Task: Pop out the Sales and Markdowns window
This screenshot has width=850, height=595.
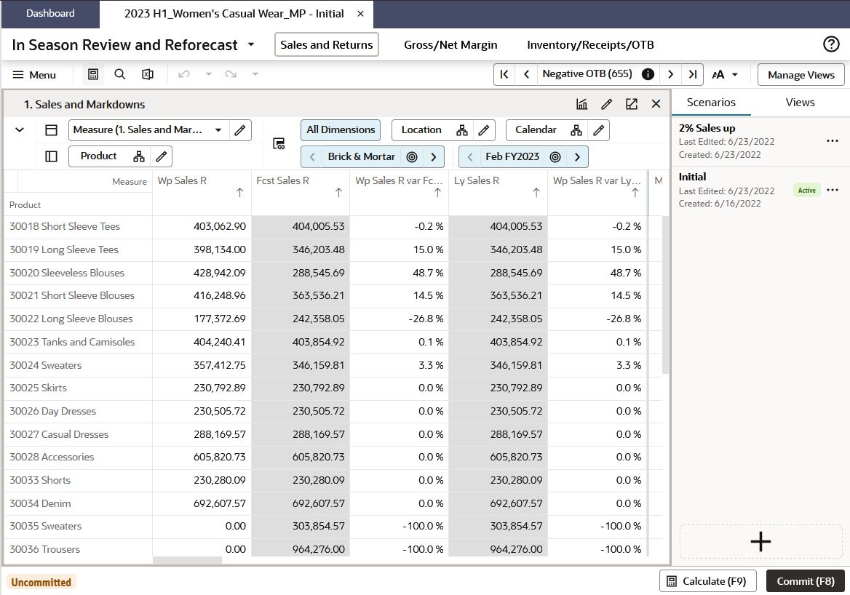Action: (632, 104)
